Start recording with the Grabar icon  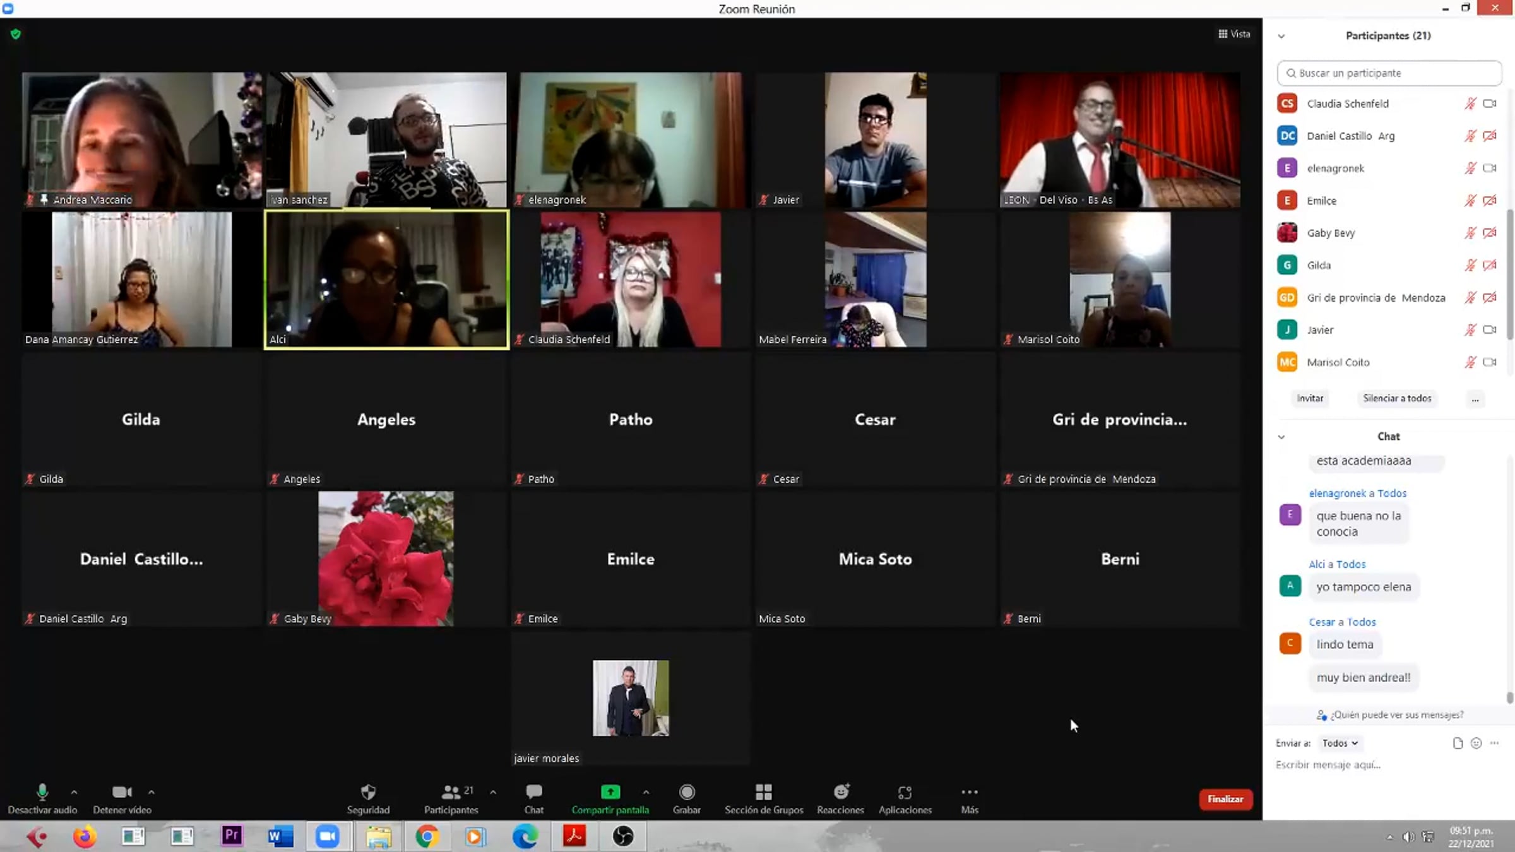pyautogui.click(x=686, y=793)
